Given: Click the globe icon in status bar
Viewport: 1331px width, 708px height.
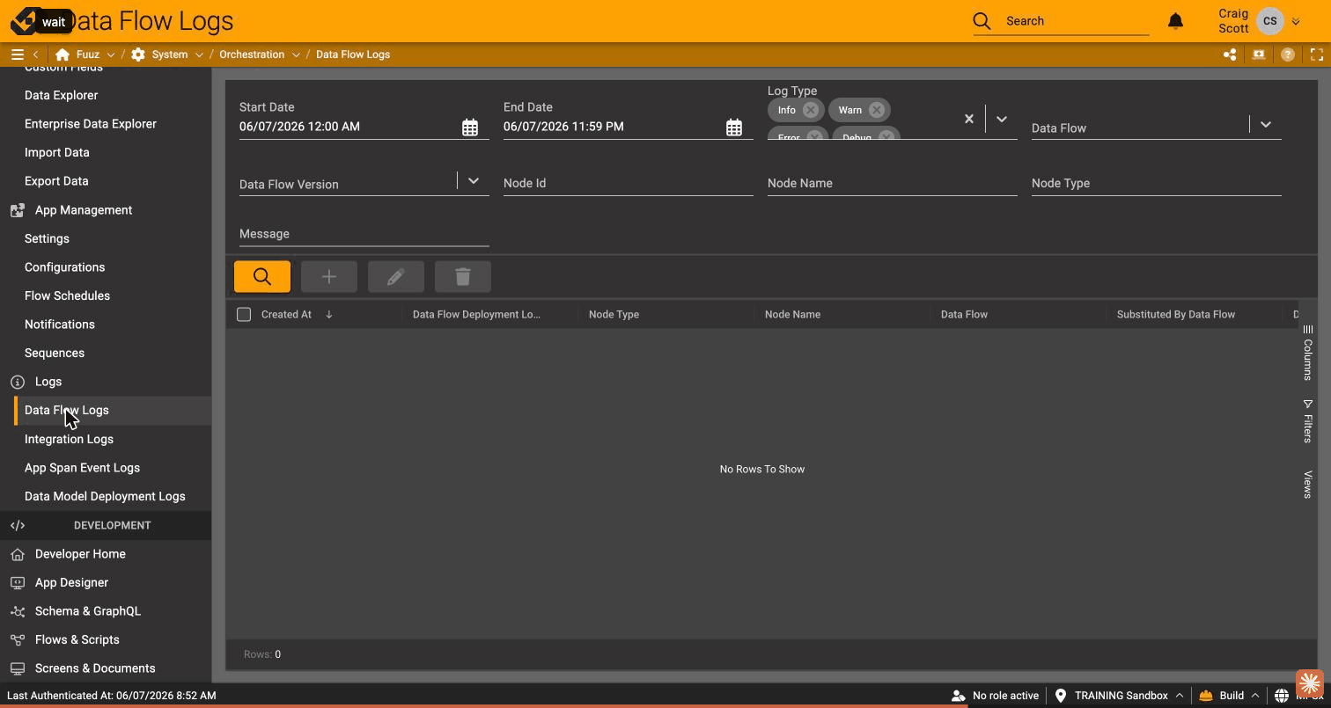Looking at the screenshot, I should point(1282,696).
